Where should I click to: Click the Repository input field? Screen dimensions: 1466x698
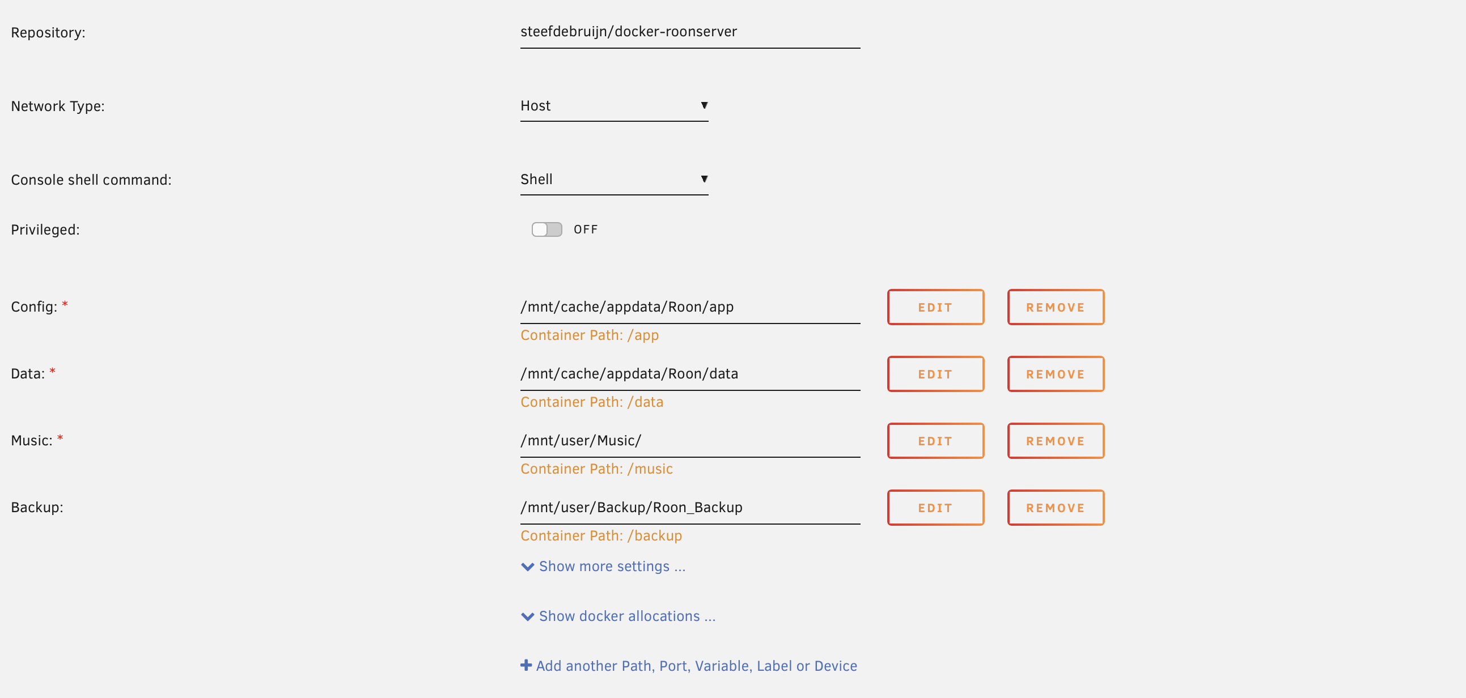click(x=690, y=32)
